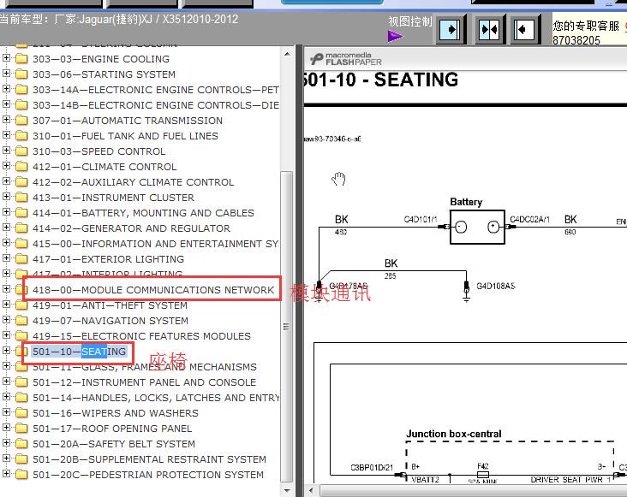Click the folder icon for 501-17 Roof Opening Panel

point(21,429)
